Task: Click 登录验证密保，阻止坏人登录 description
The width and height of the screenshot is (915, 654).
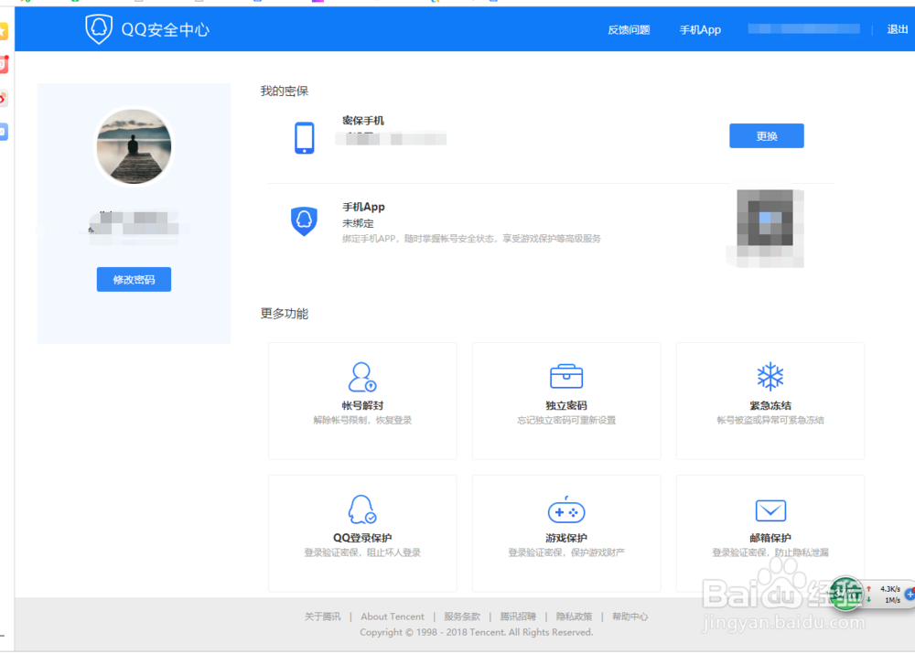Action: pyautogui.click(x=362, y=552)
